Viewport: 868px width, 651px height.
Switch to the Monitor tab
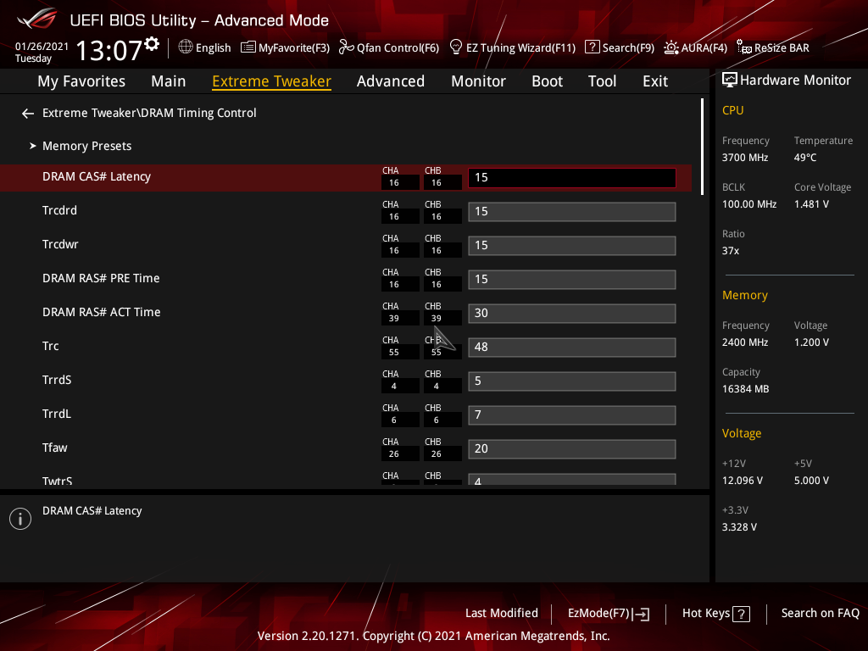click(x=478, y=81)
